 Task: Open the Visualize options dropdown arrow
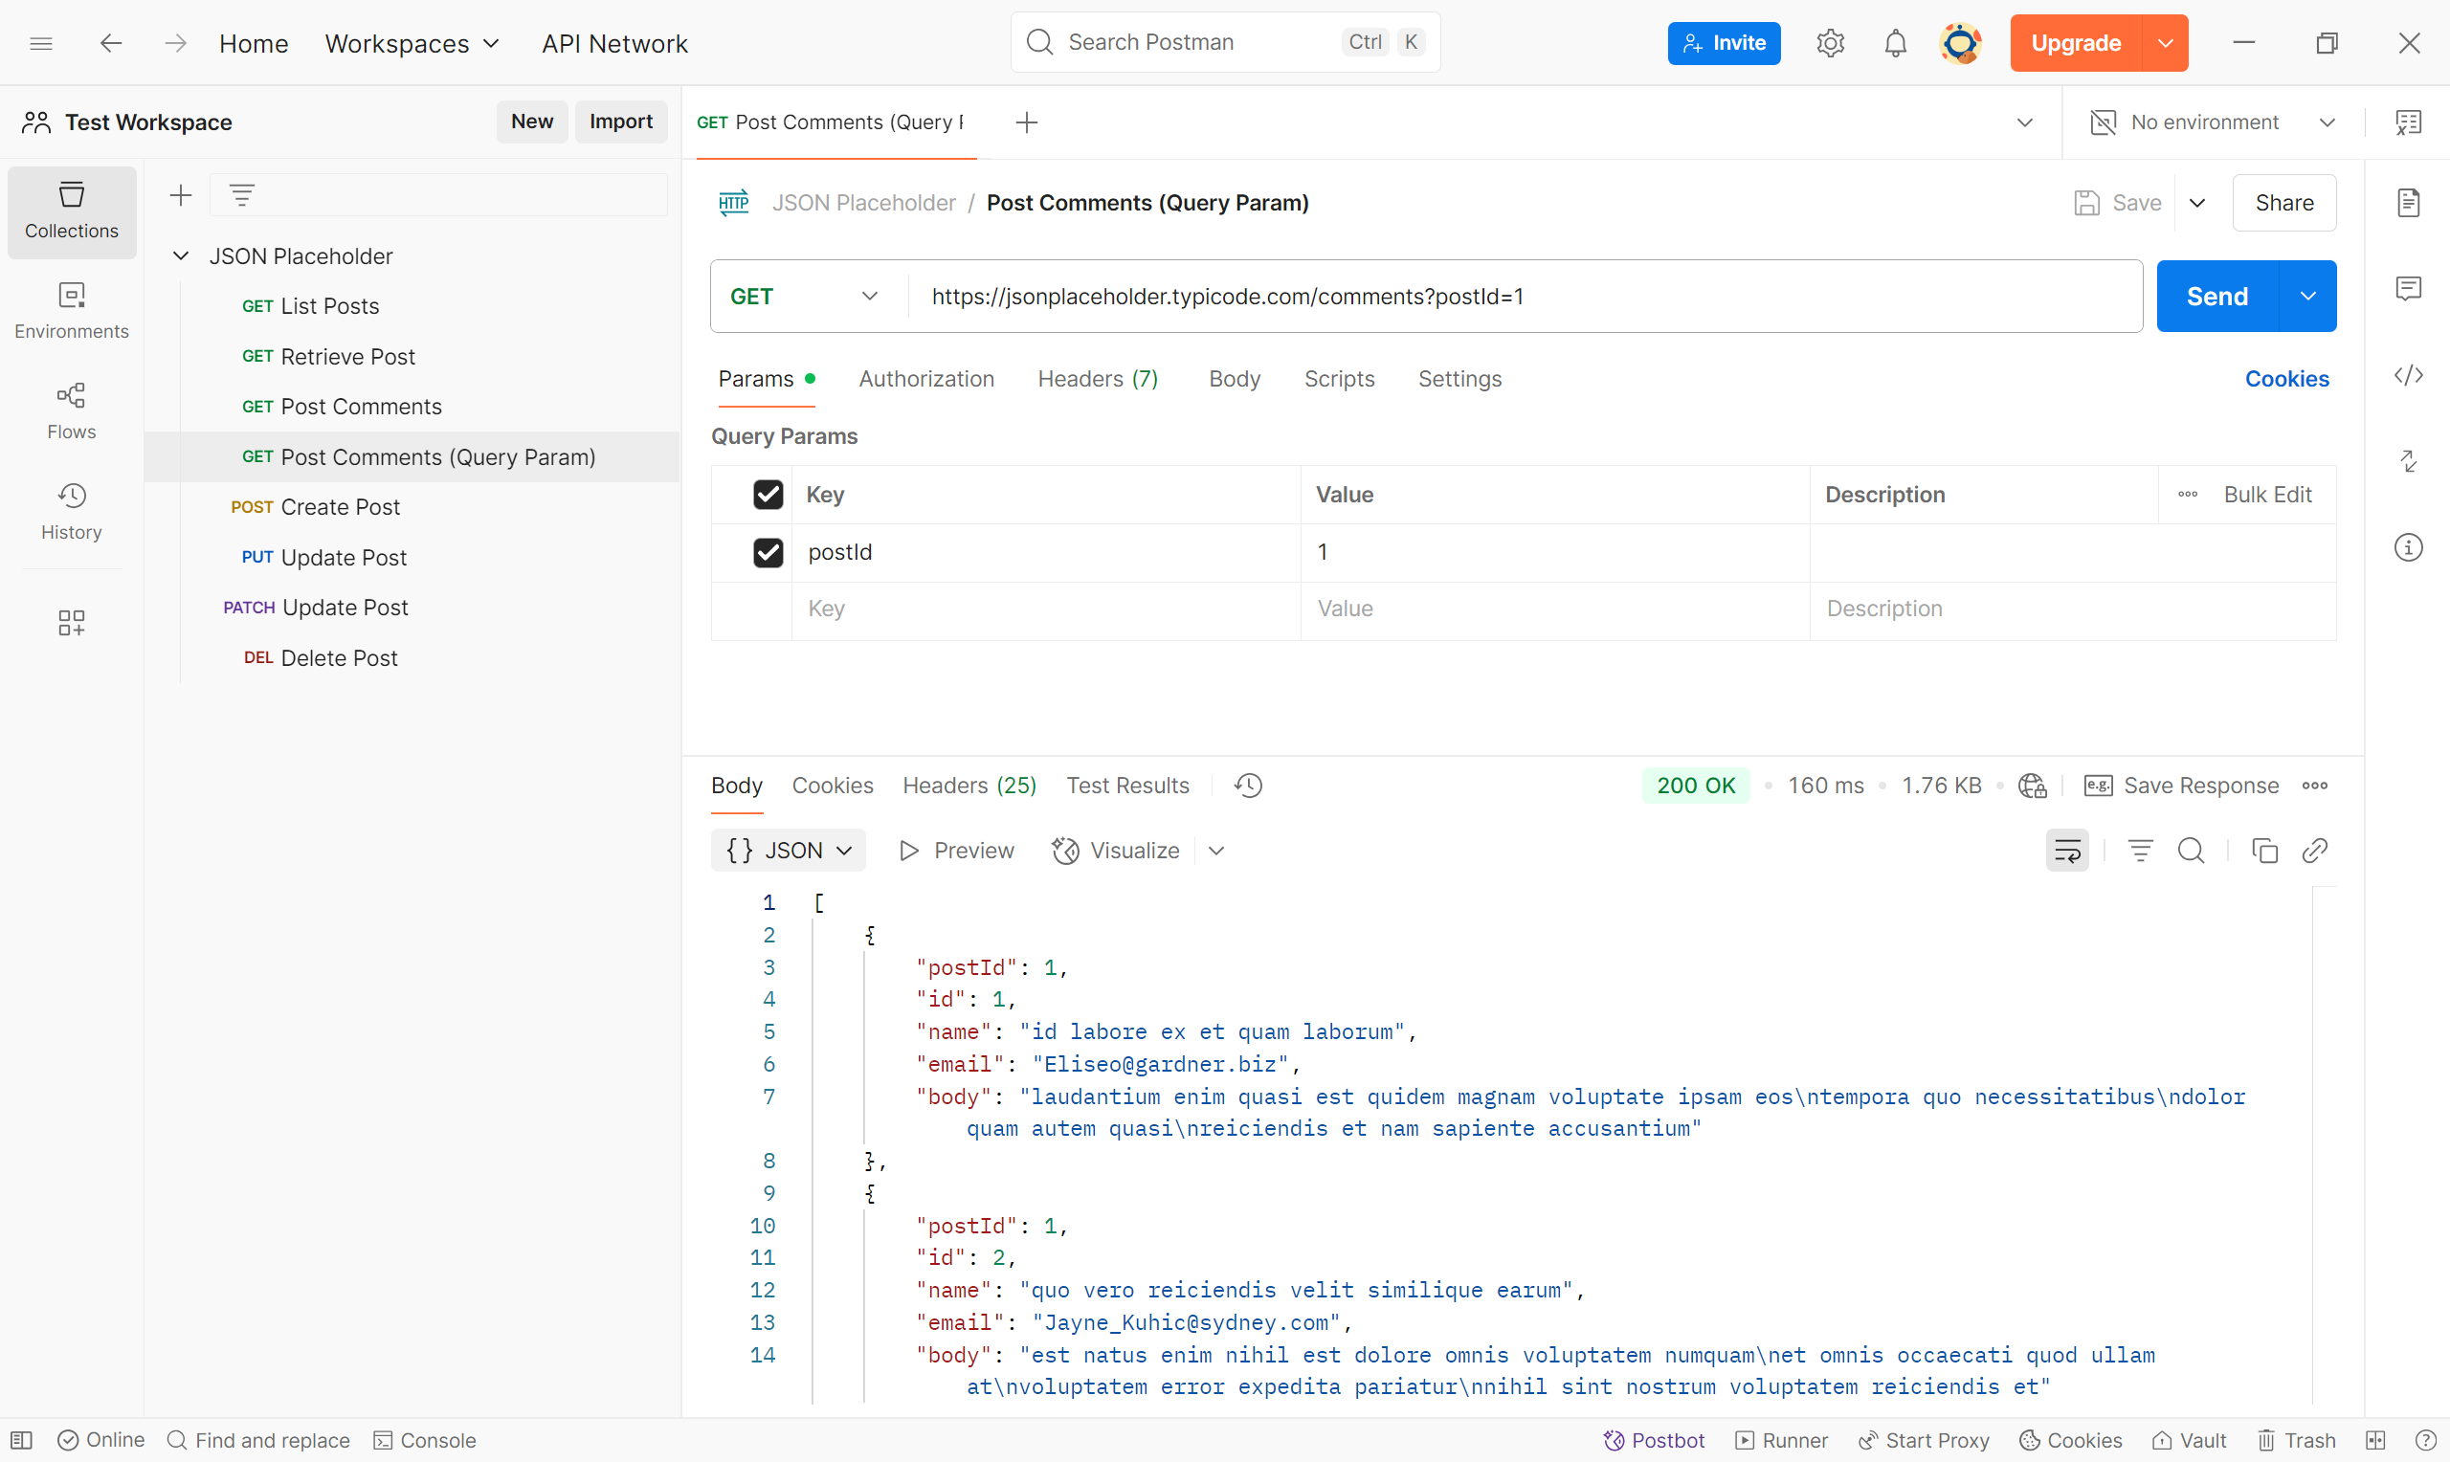(1216, 851)
